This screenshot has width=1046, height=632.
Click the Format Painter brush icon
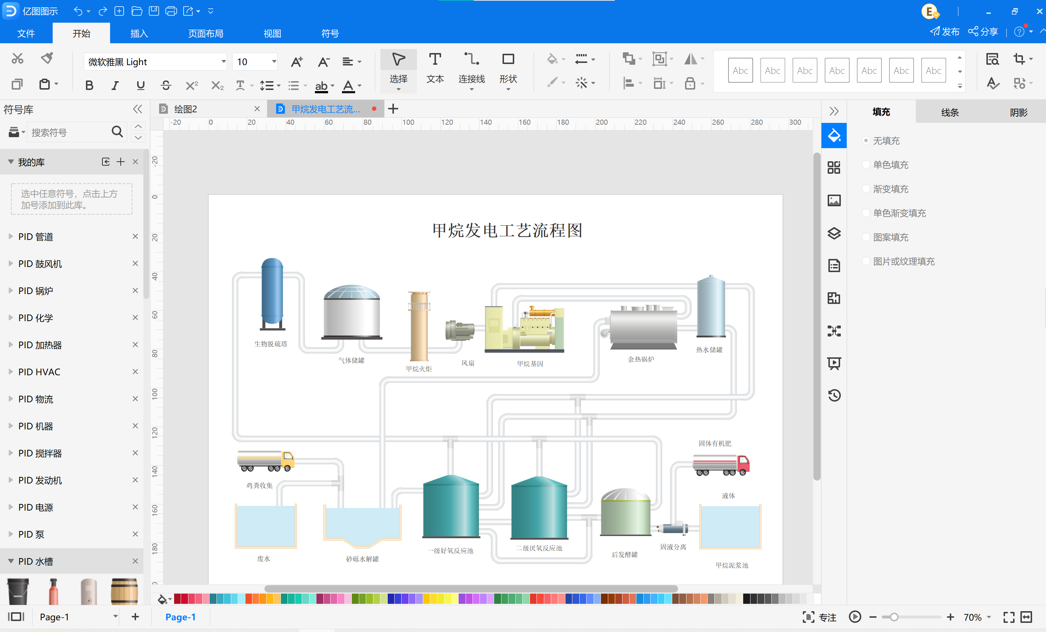pos(47,58)
